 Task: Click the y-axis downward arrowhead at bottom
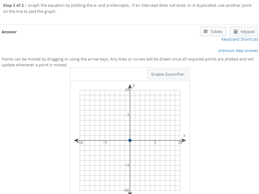130,193
